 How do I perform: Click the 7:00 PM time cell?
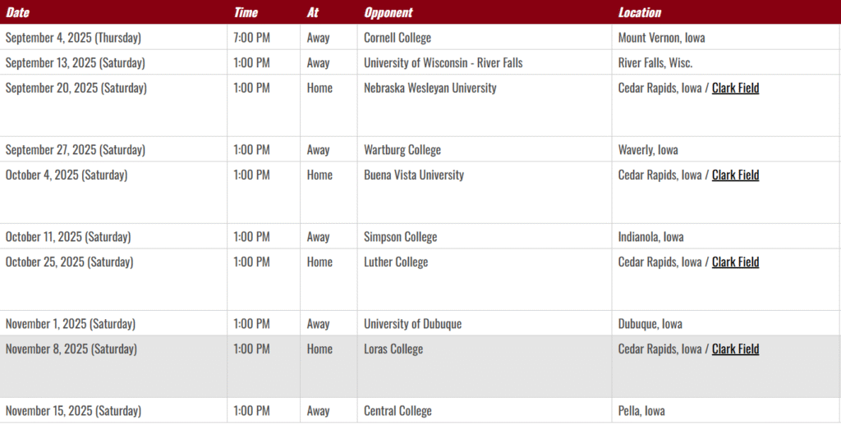pyautogui.click(x=251, y=38)
